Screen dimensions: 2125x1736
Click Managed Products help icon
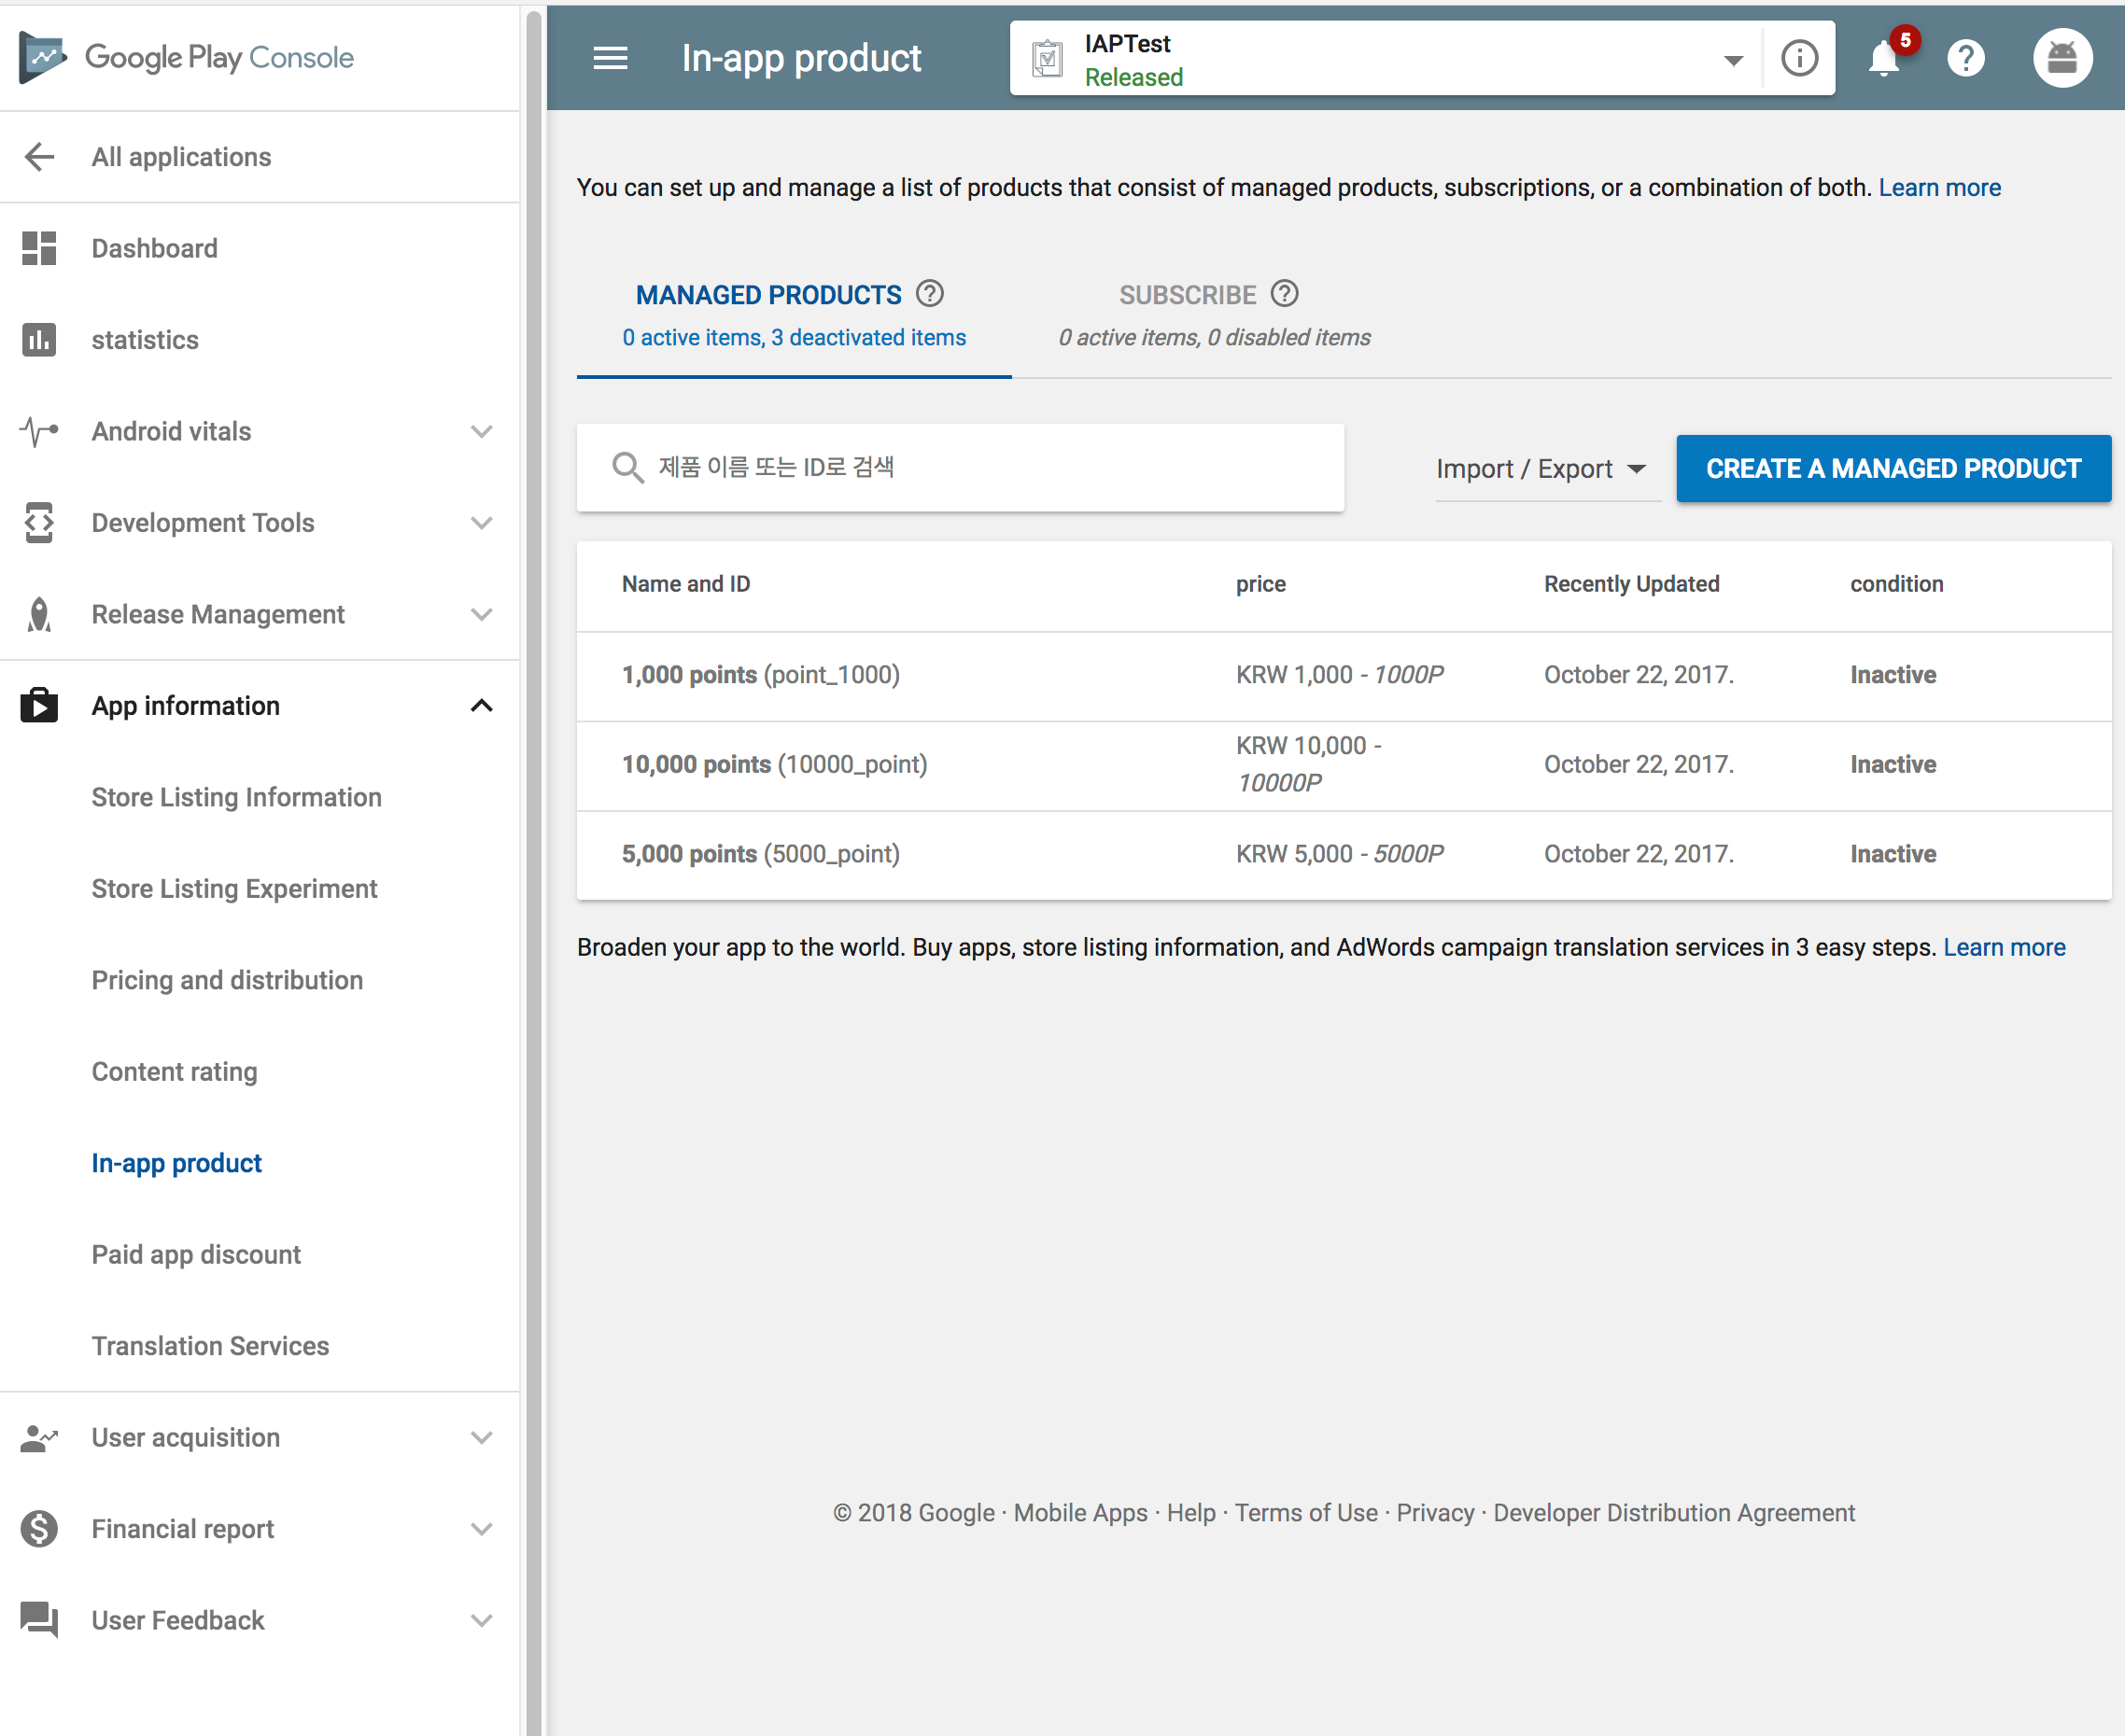(929, 294)
